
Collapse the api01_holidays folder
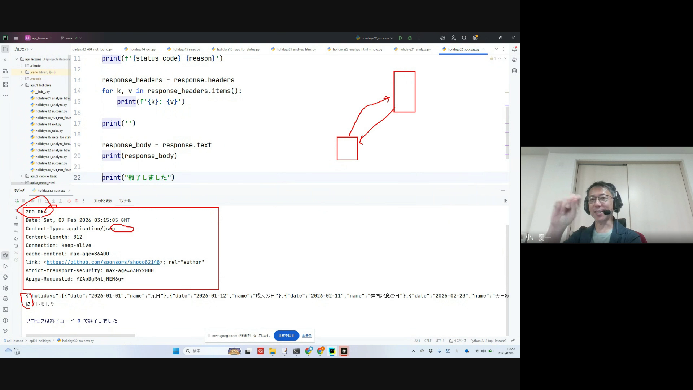(22, 85)
